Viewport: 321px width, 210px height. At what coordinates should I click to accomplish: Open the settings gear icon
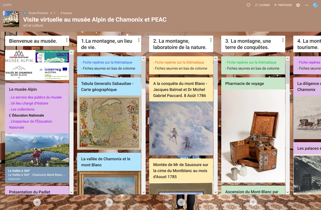(298, 5)
